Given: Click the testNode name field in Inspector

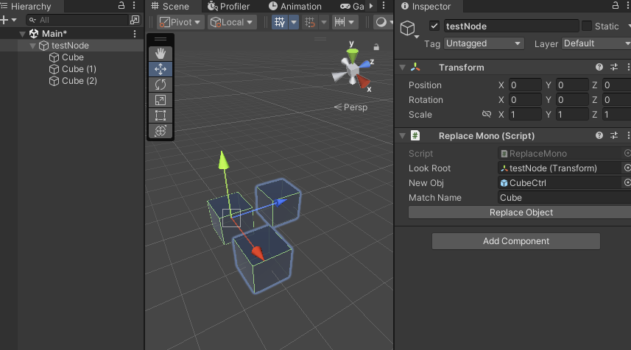Looking at the screenshot, I should [x=511, y=26].
